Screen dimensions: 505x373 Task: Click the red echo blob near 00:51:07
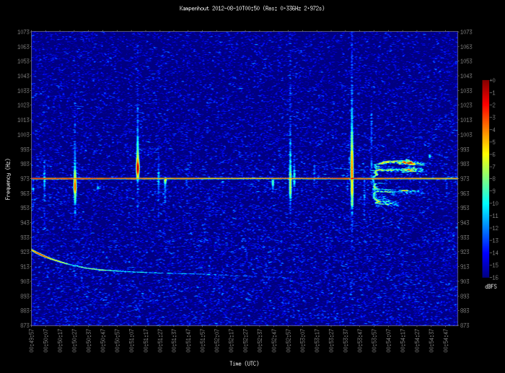(x=138, y=167)
